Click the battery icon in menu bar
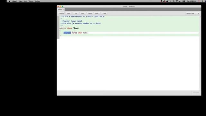 click(184, 1)
